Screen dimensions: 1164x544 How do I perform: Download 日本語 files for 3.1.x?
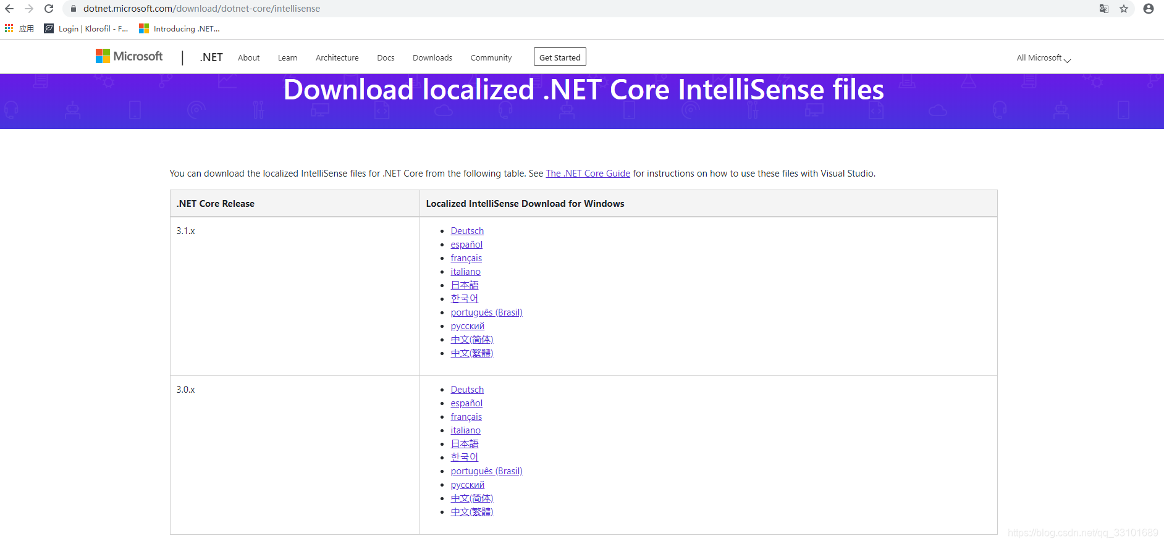coord(465,285)
